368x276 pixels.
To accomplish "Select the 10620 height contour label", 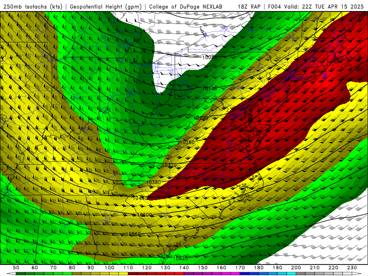I will pyautogui.click(x=180, y=259).
